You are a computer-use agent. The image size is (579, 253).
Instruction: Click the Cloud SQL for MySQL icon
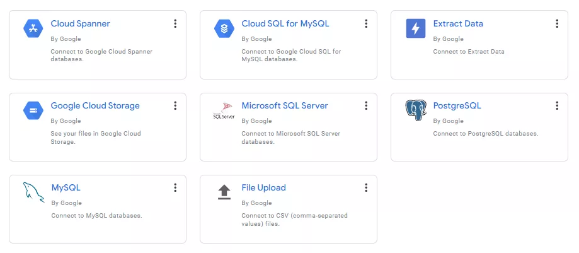[224, 28]
